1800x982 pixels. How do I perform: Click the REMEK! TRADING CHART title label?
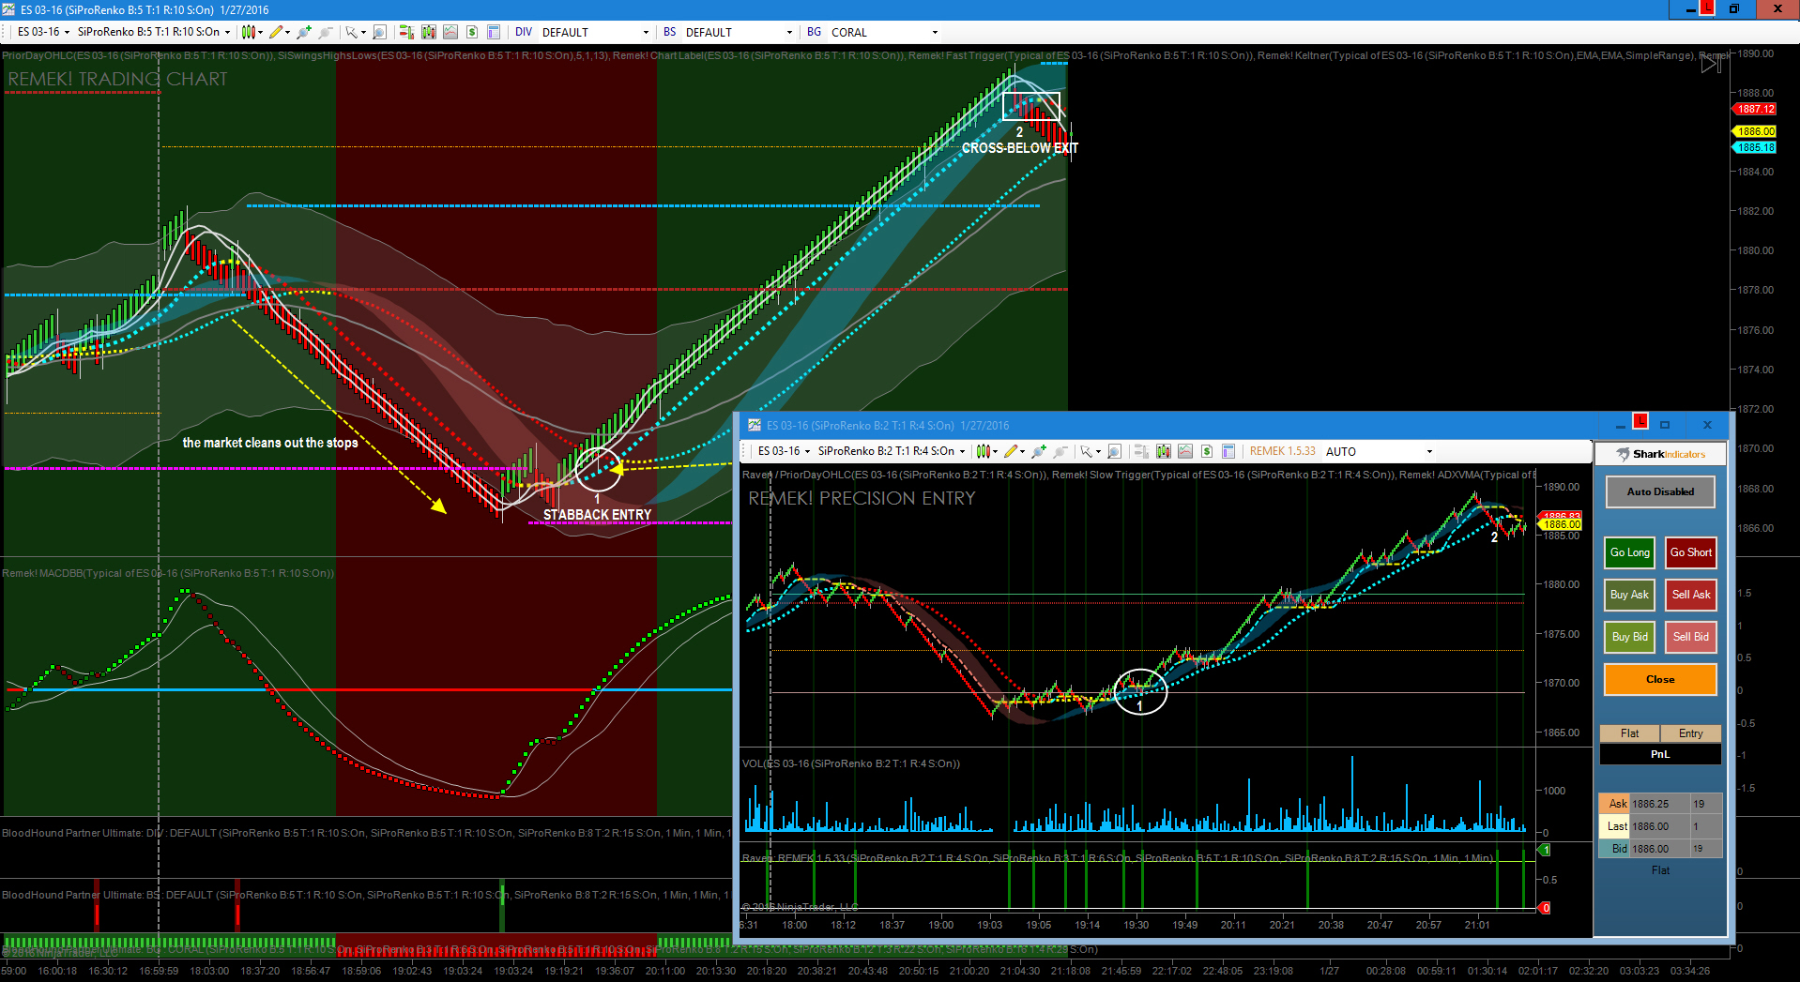coord(118,80)
